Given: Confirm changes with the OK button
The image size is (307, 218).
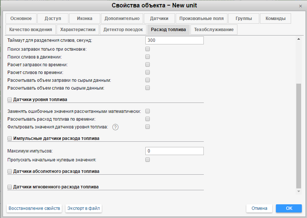Looking at the screenshot, I should click(x=289, y=208).
